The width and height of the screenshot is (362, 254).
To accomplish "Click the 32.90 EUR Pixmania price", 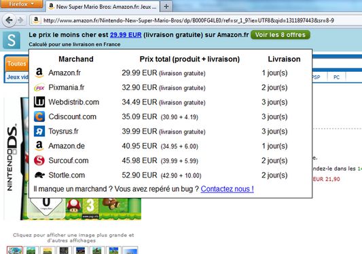I will tap(139, 87).
